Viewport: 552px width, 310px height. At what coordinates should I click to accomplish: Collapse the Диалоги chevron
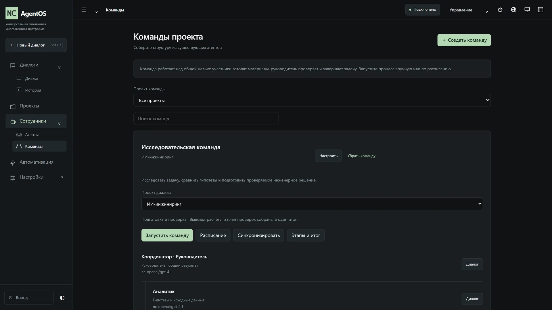[x=59, y=67]
